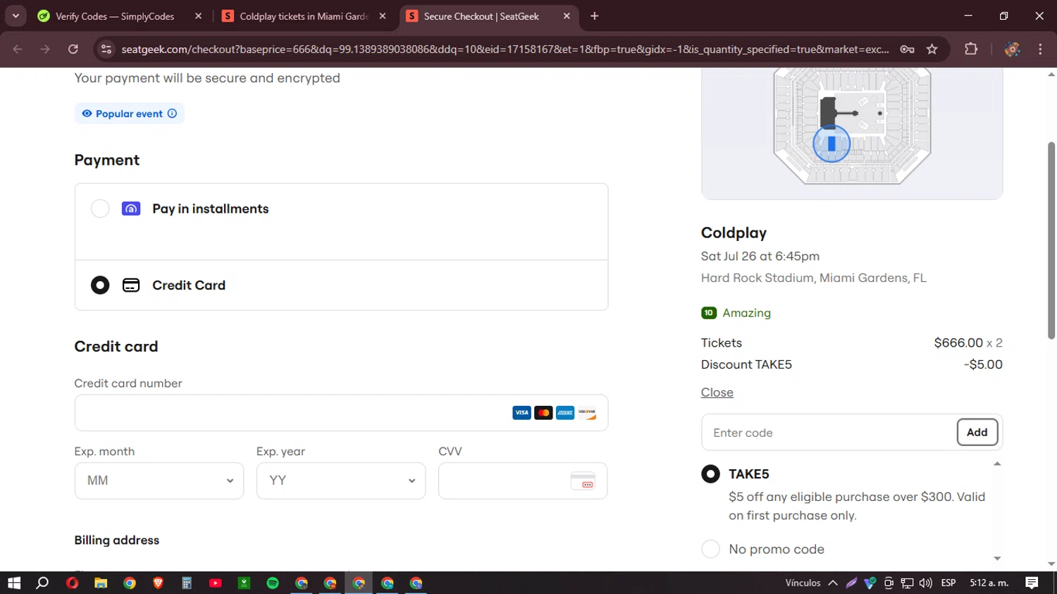Screen dimensions: 1057x594
Task: Select the Pay in installments radio button
Action: coord(100,209)
